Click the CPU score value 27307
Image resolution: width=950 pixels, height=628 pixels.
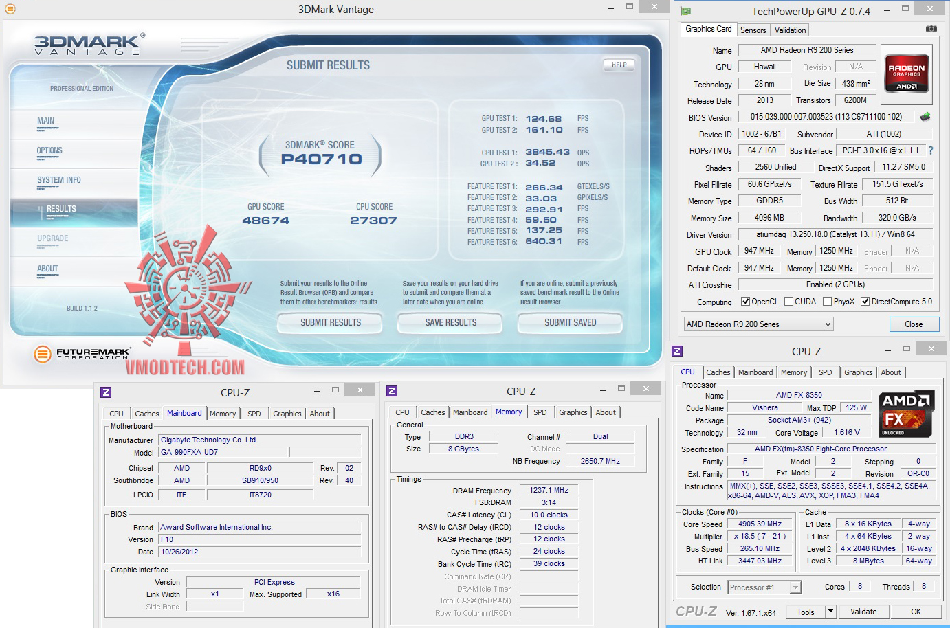point(373,221)
